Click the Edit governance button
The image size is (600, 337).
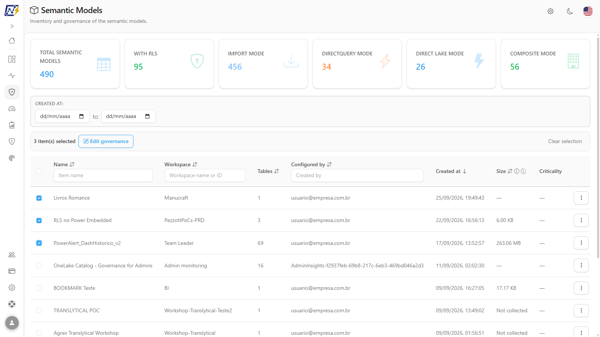[x=106, y=141]
